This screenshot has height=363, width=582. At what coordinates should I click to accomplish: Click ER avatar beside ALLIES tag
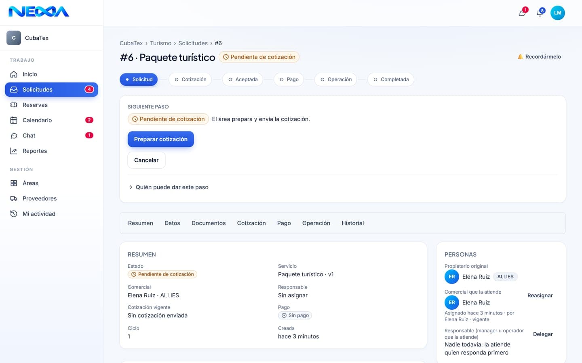(452, 277)
